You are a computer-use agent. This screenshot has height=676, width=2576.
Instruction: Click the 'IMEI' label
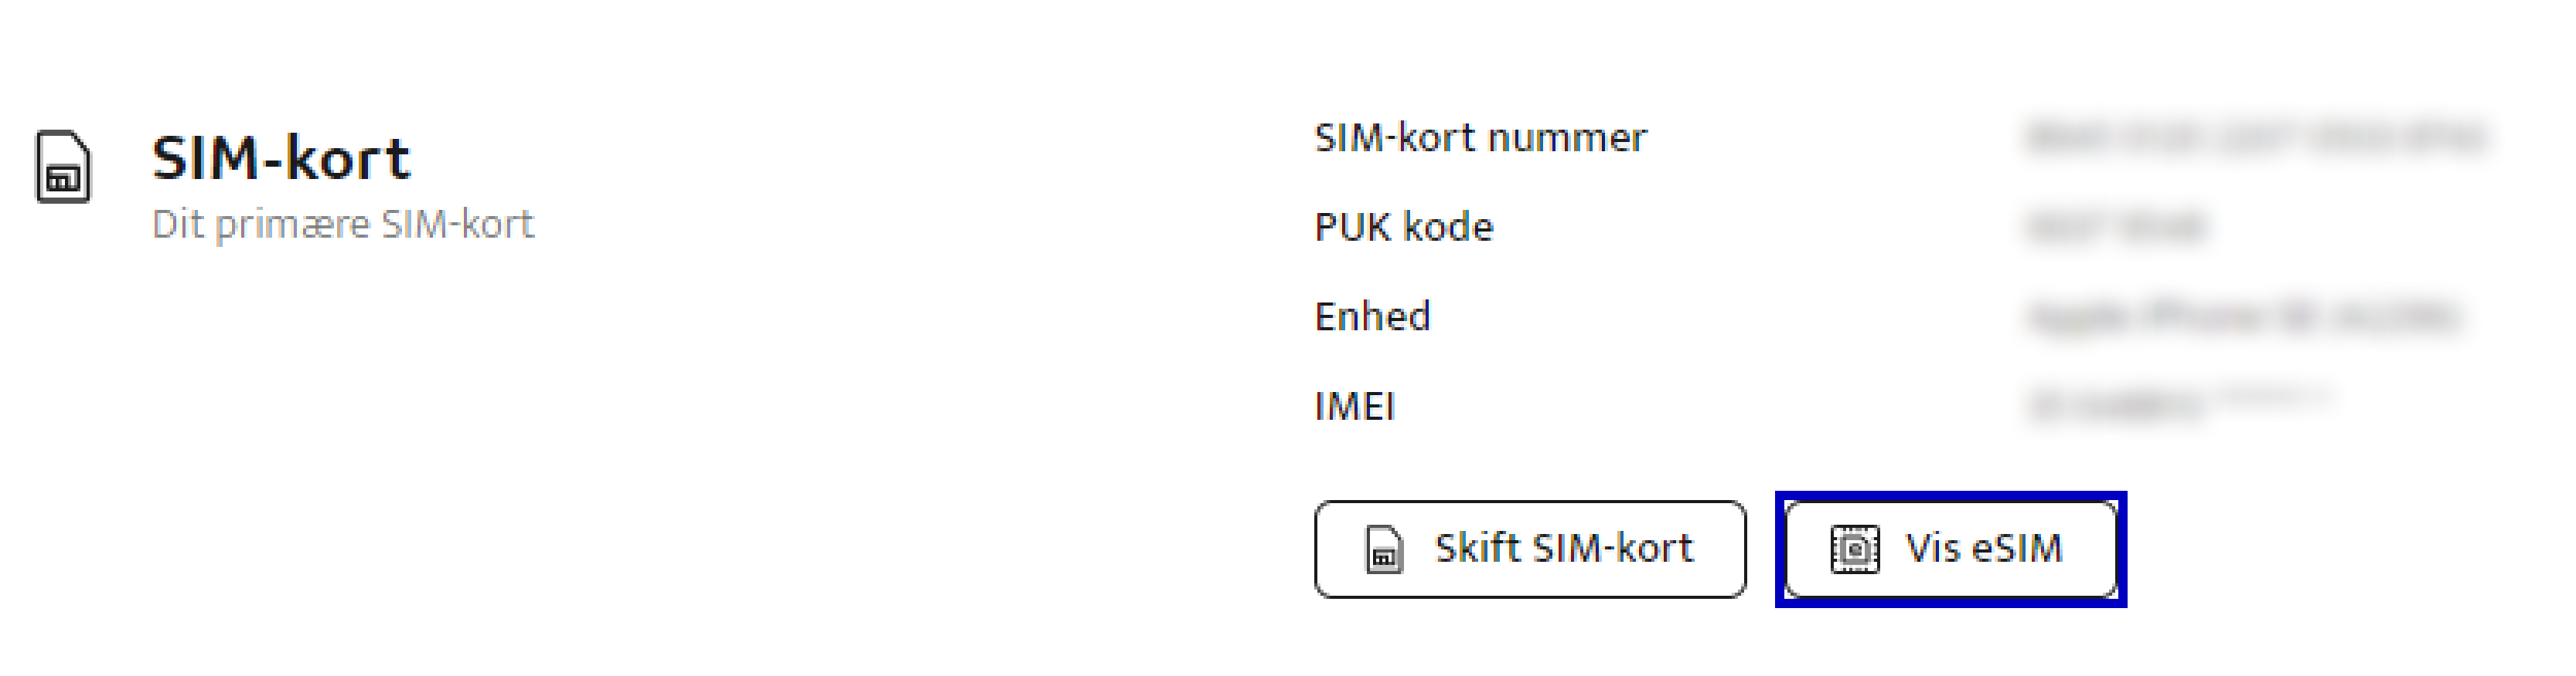tap(1354, 407)
